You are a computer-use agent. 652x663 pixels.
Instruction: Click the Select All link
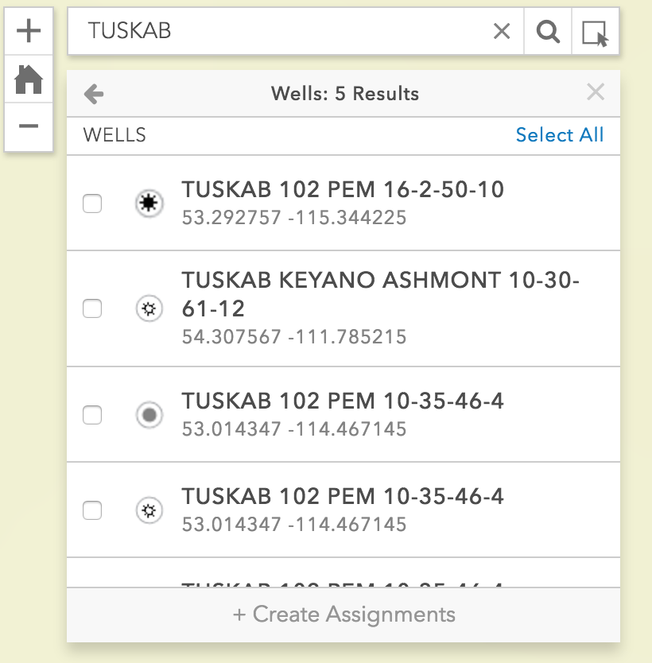(x=559, y=135)
